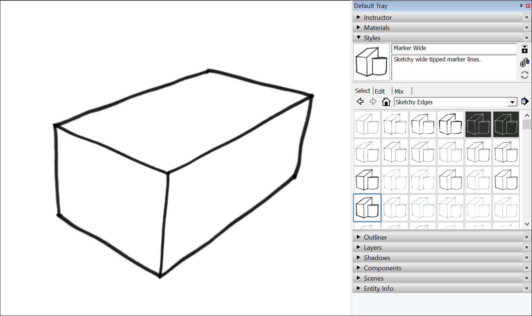The width and height of the screenshot is (532, 316).
Task: Update the current style with changes
Action: (x=525, y=75)
